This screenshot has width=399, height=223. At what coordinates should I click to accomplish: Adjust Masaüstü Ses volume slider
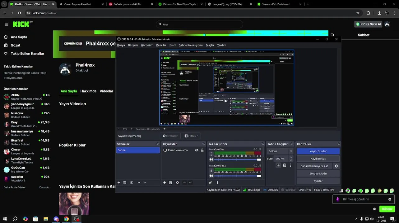coord(238,160)
